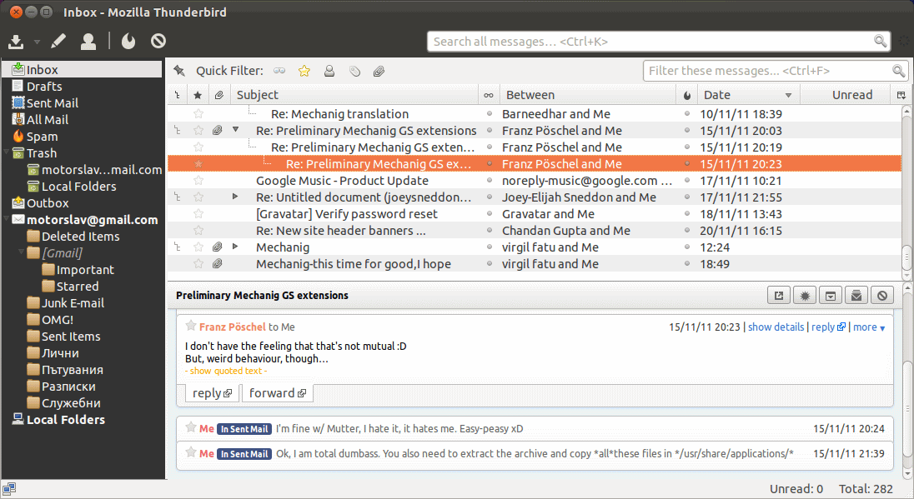This screenshot has width=914, height=499.
Task: Filter messages with attachments paperclip icon
Action: (379, 71)
